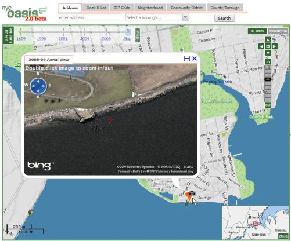The height and width of the screenshot is (241, 291).
Task: Click the blue compass rotate control
Action: (x=38, y=86)
